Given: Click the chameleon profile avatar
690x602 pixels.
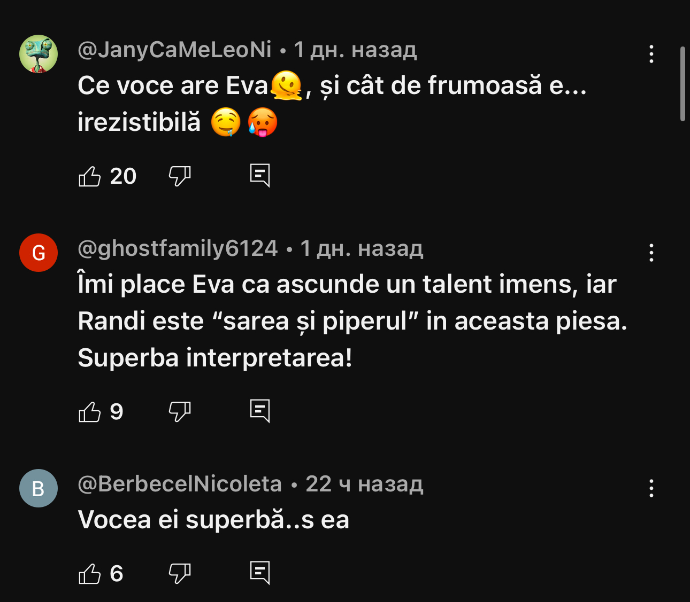Looking at the screenshot, I should [39, 54].
